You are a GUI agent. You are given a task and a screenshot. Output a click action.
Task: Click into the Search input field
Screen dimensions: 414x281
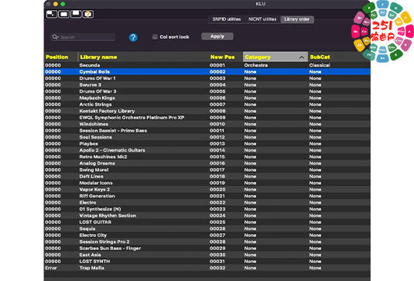(x=83, y=37)
